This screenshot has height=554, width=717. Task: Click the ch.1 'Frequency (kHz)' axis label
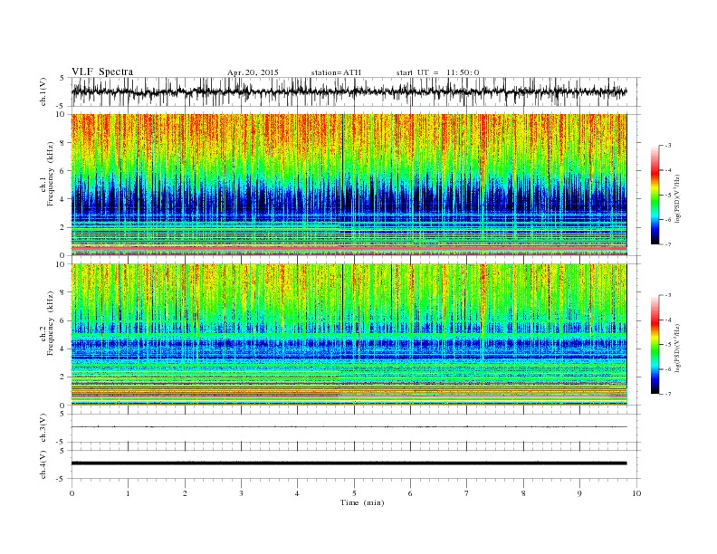coord(51,174)
